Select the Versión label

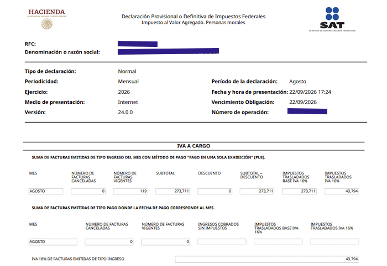pyautogui.click(x=35, y=113)
